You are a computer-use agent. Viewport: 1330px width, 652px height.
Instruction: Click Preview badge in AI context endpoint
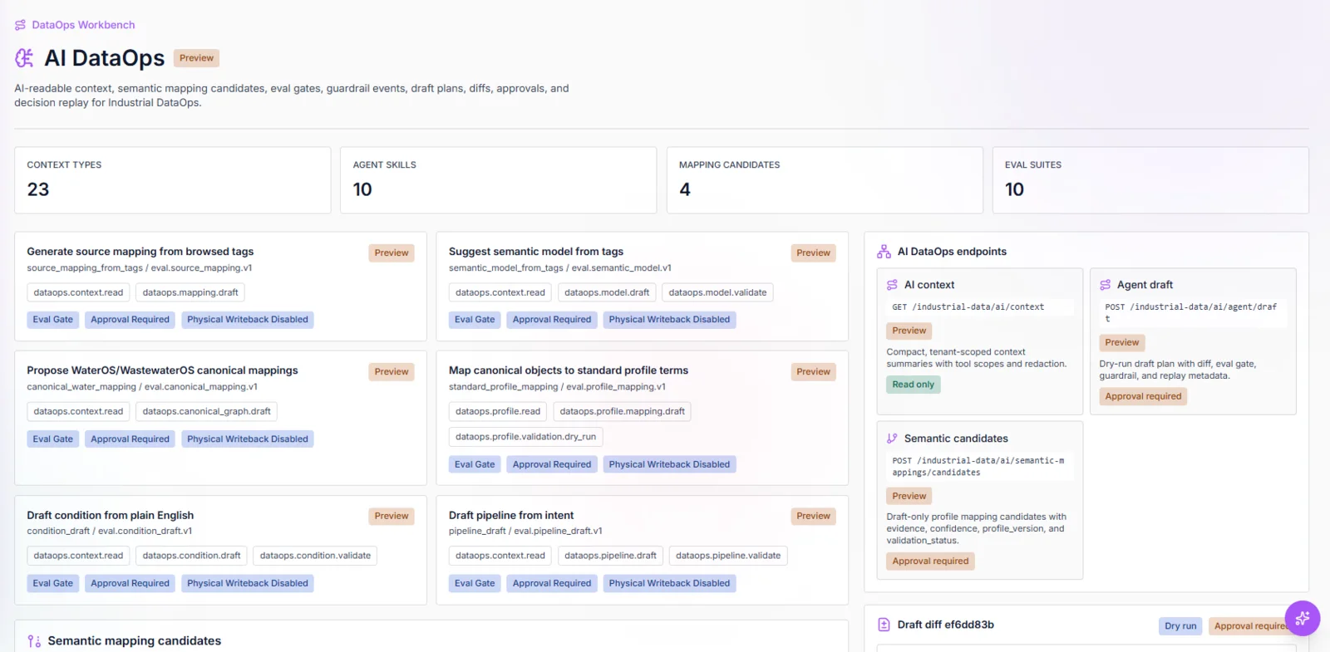click(x=909, y=331)
